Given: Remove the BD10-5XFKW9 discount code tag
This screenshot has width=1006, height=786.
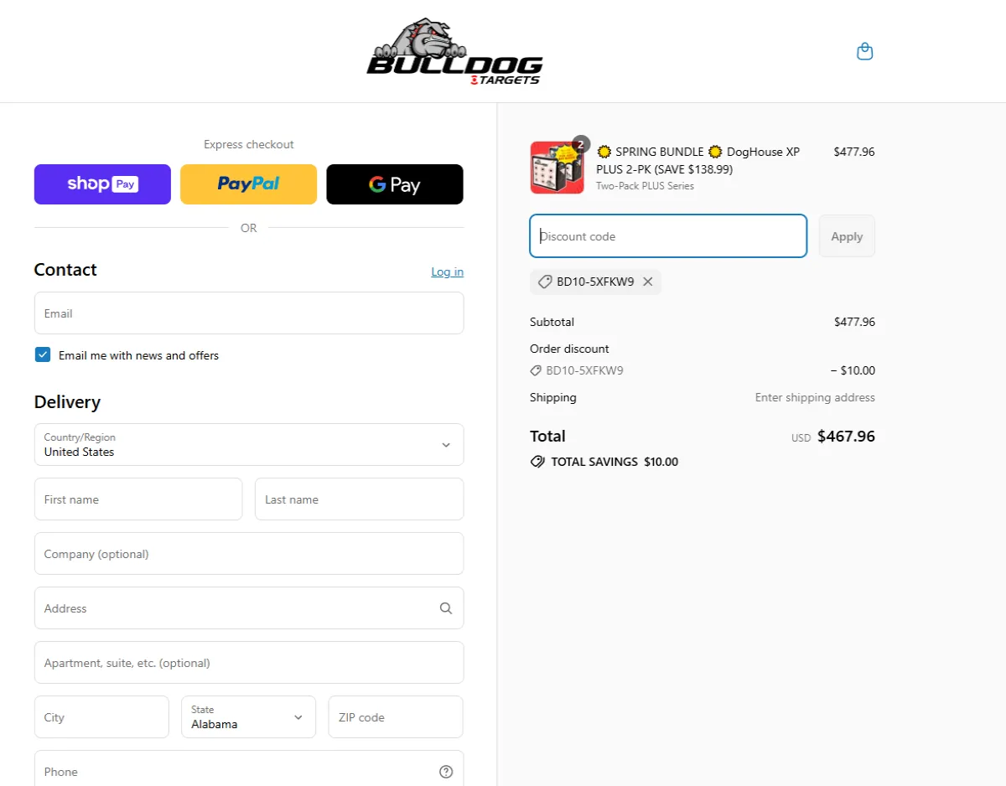Looking at the screenshot, I should click(647, 282).
